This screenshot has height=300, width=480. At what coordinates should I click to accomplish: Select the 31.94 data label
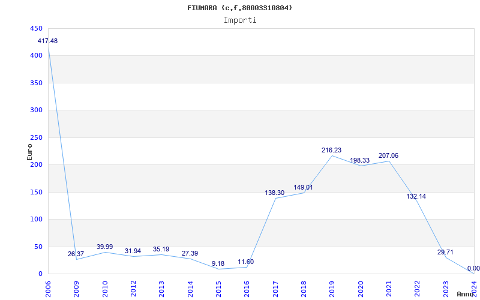tap(133, 251)
